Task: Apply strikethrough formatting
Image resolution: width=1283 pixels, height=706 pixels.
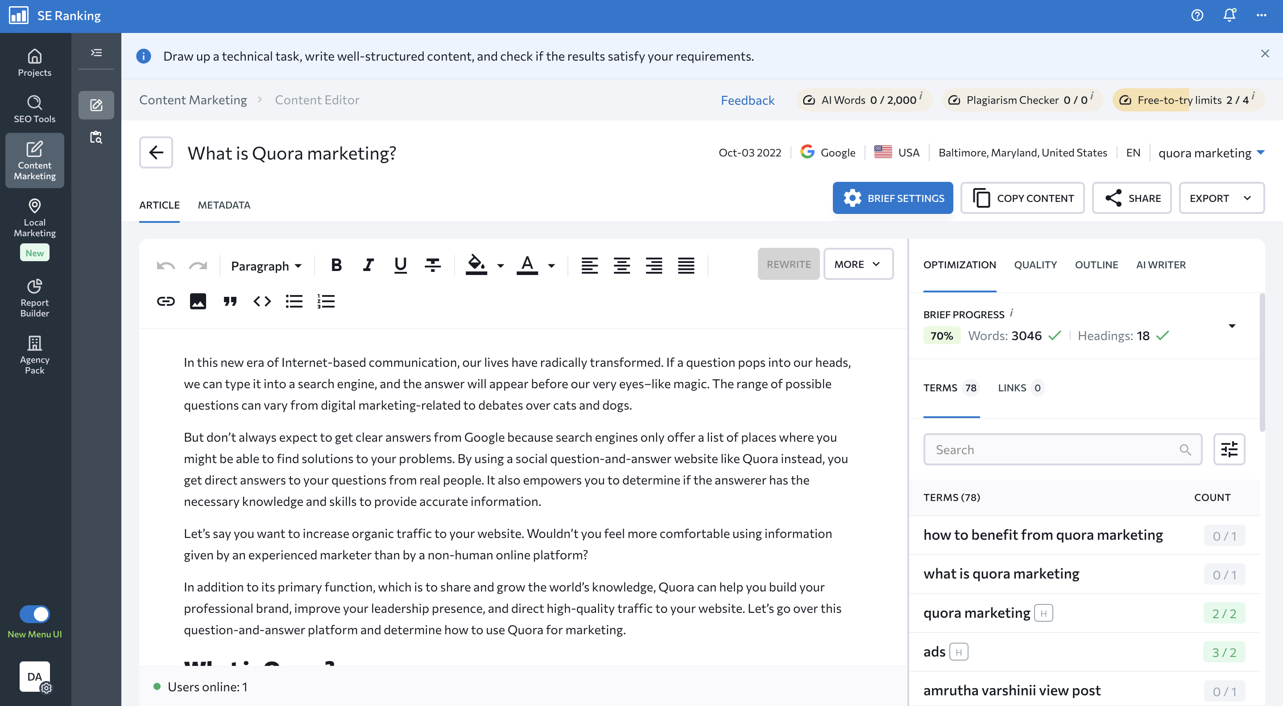Action: click(x=432, y=265)
